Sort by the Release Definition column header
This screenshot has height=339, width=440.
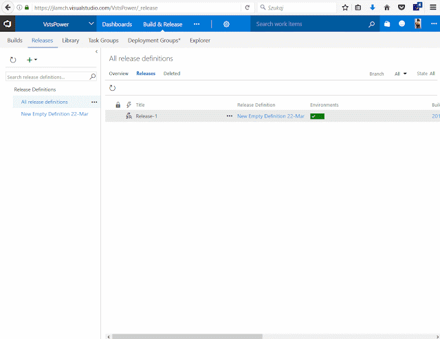coord(256,105)
